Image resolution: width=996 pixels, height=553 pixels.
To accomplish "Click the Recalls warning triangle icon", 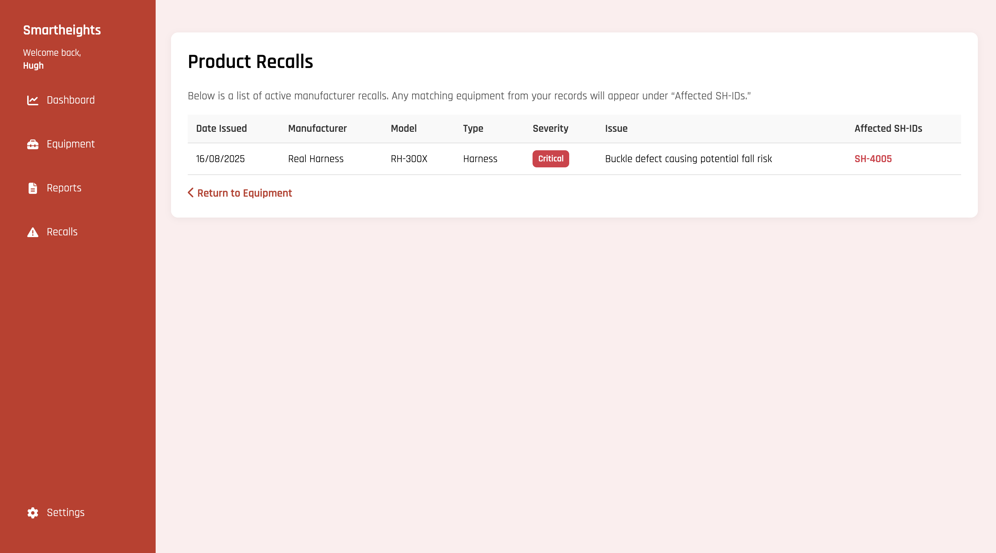I will [x=32, y=232].
